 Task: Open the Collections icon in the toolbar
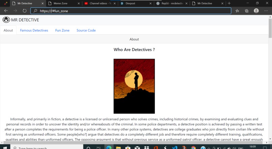(246, 11)
